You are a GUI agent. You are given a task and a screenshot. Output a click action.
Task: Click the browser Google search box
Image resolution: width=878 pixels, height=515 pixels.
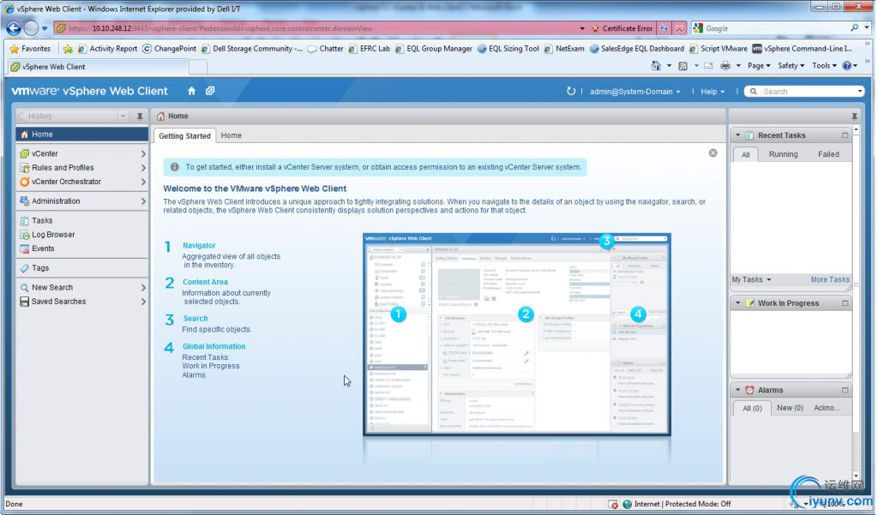point(777,28)
